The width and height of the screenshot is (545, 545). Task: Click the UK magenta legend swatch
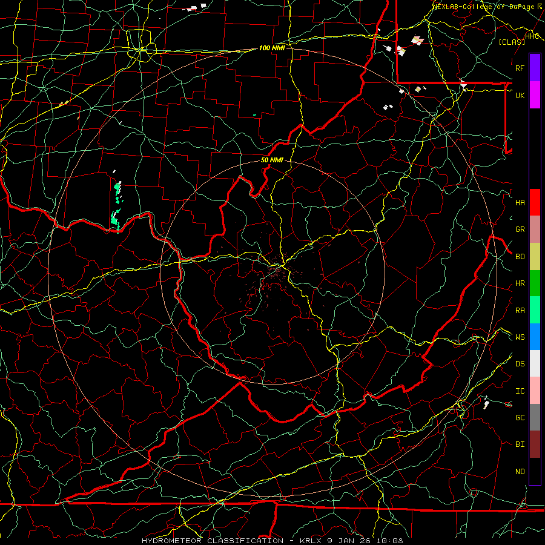tap(535, 95)
